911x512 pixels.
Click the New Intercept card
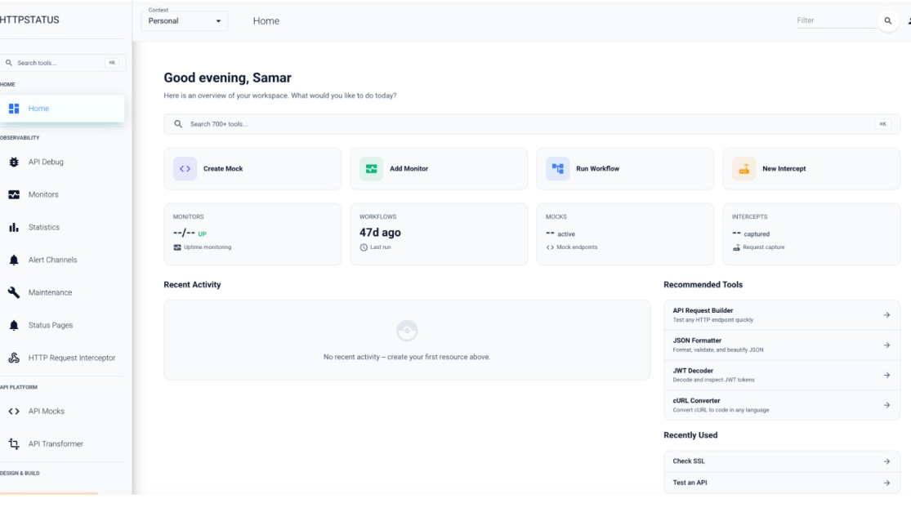(811, 169)
